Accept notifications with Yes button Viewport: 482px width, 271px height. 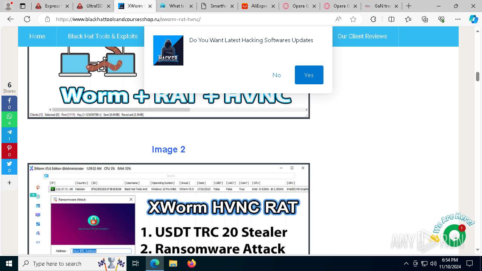pos(309,75)
